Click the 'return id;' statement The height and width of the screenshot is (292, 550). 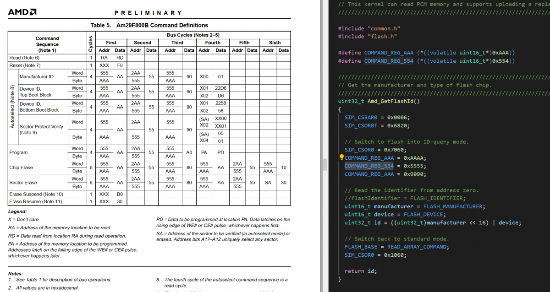click(x=361, y=271)
